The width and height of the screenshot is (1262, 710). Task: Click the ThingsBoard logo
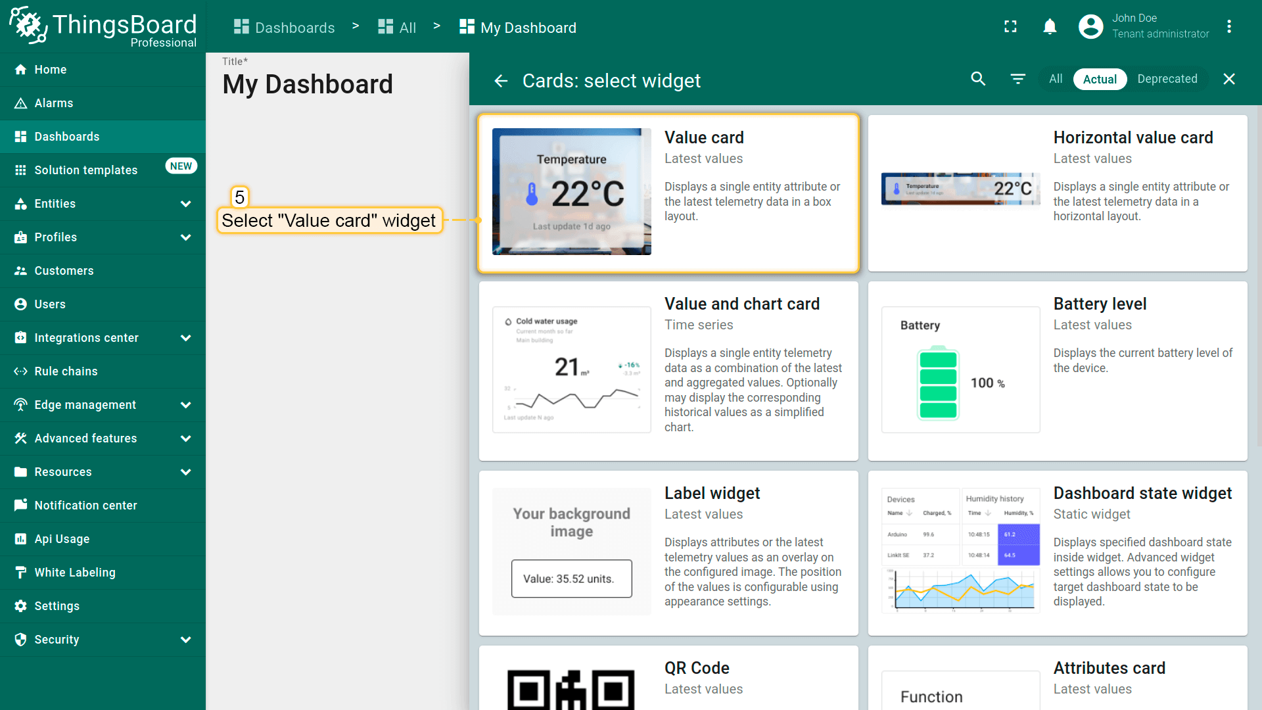103,26
